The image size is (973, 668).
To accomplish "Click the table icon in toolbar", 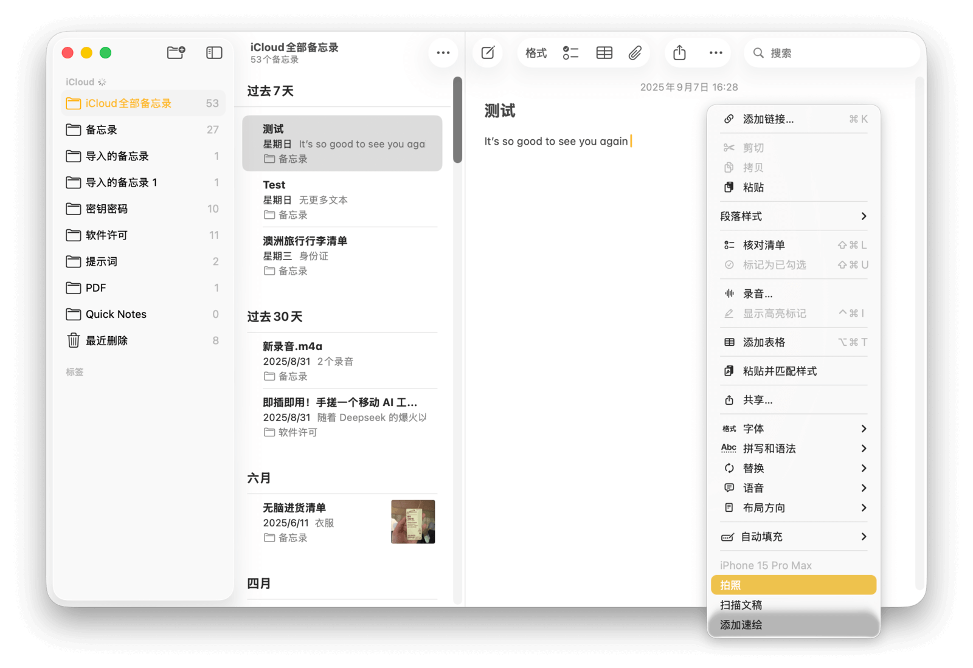I will point(604,53).
